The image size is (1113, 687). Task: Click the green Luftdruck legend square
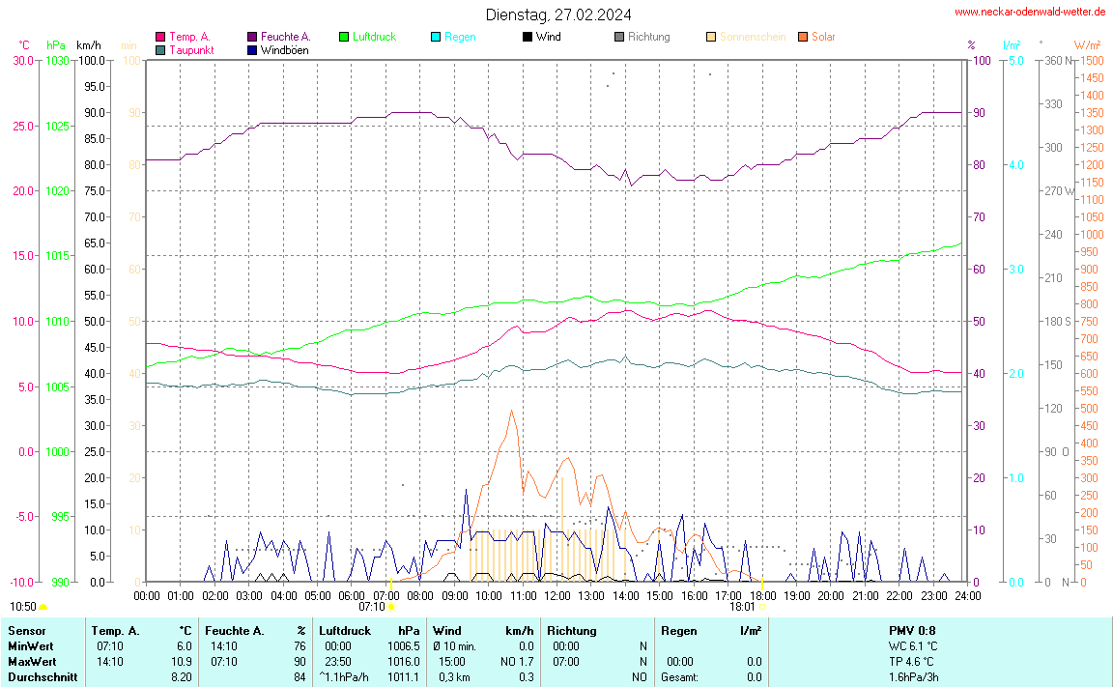click(344, 37)
